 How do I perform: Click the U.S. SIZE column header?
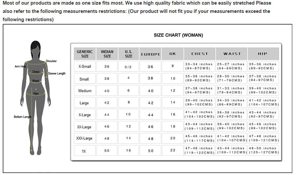click(x=128, y=54)
